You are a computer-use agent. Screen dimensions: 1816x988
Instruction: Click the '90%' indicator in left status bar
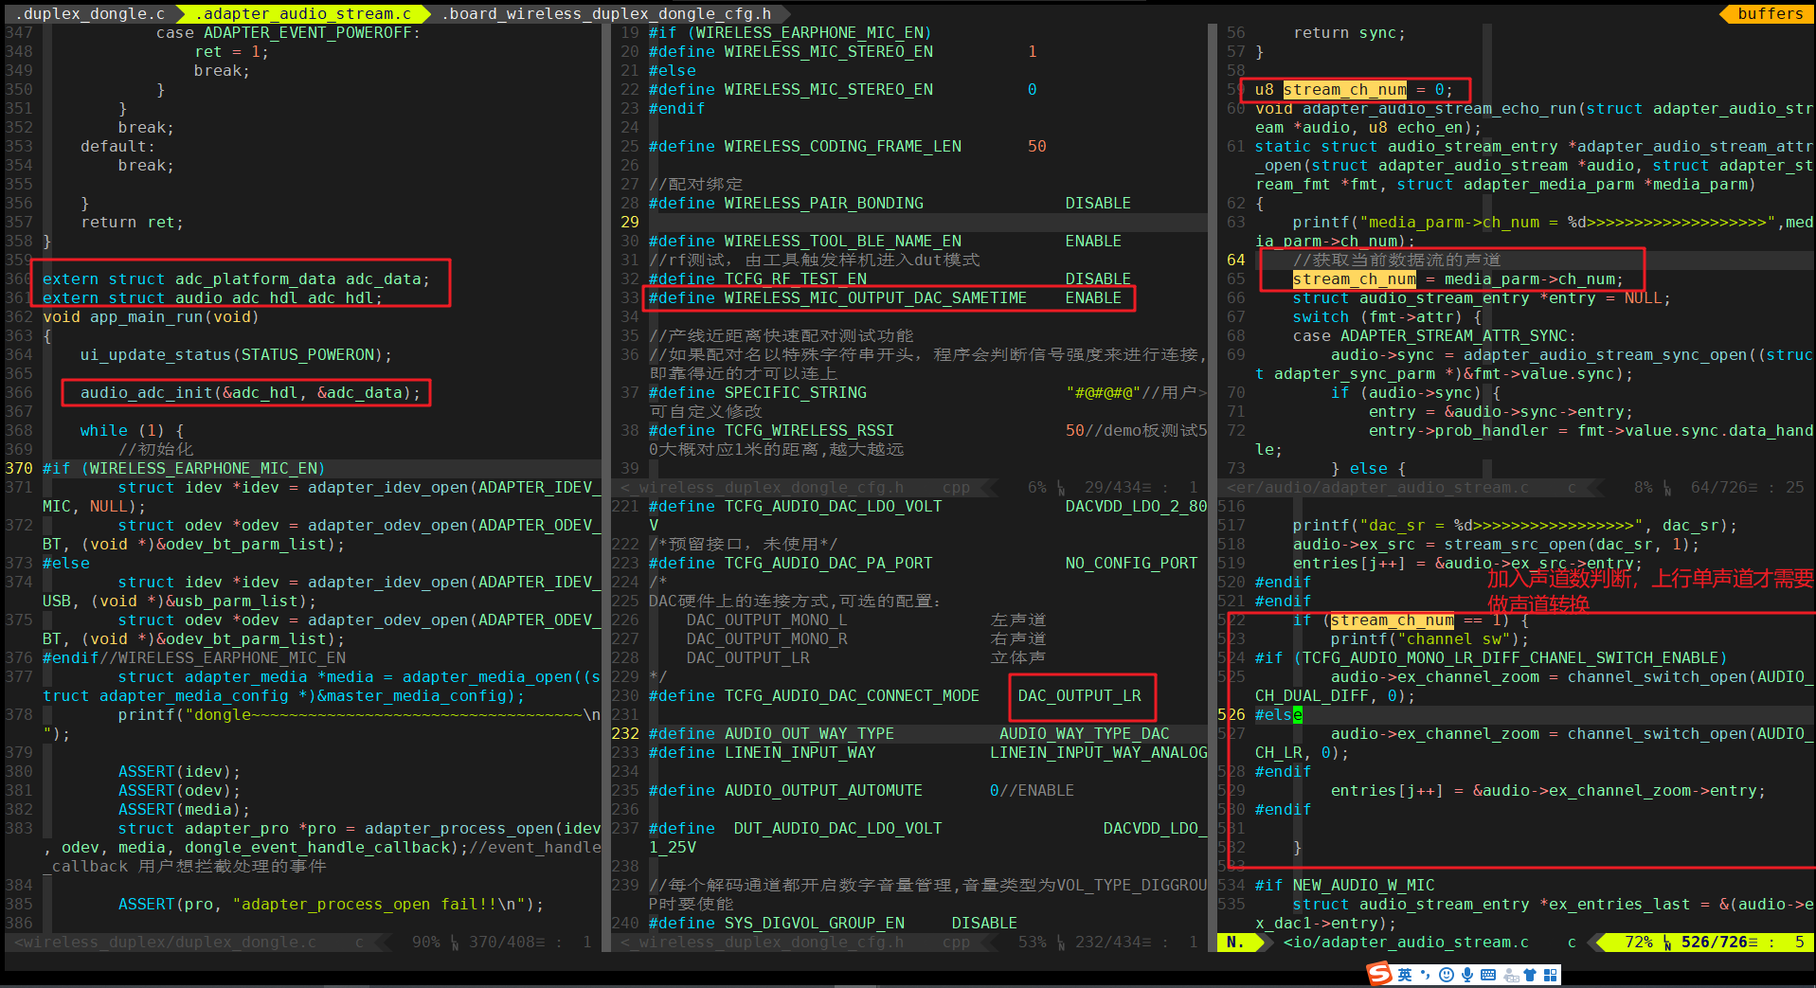tap(426, 942)
